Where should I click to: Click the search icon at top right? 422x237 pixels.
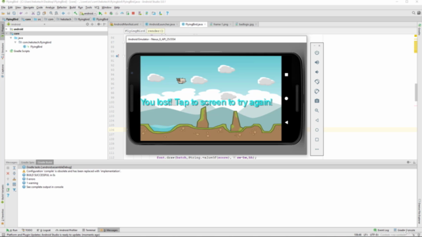[413, 13]
